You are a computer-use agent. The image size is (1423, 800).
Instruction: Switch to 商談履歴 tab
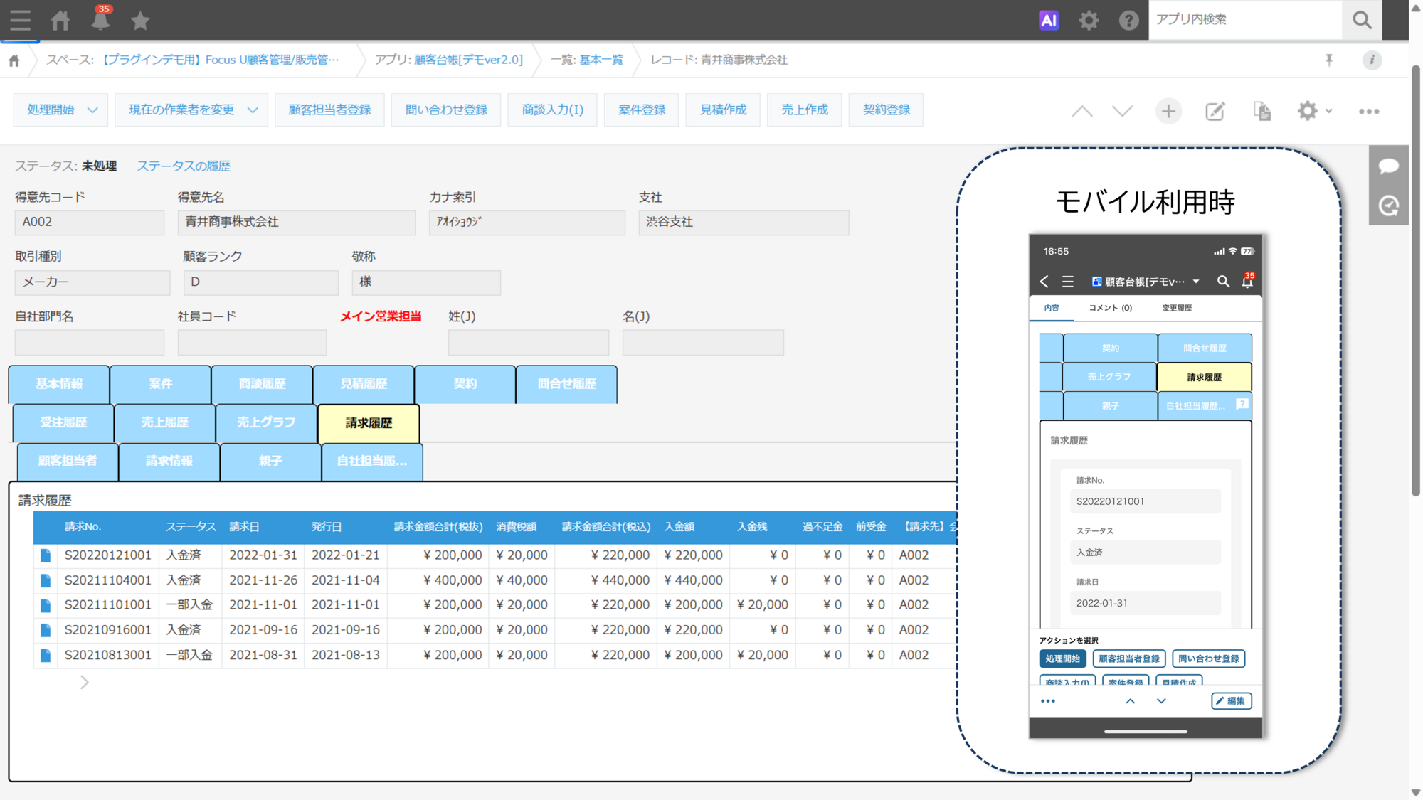click(x=262, y=384)
